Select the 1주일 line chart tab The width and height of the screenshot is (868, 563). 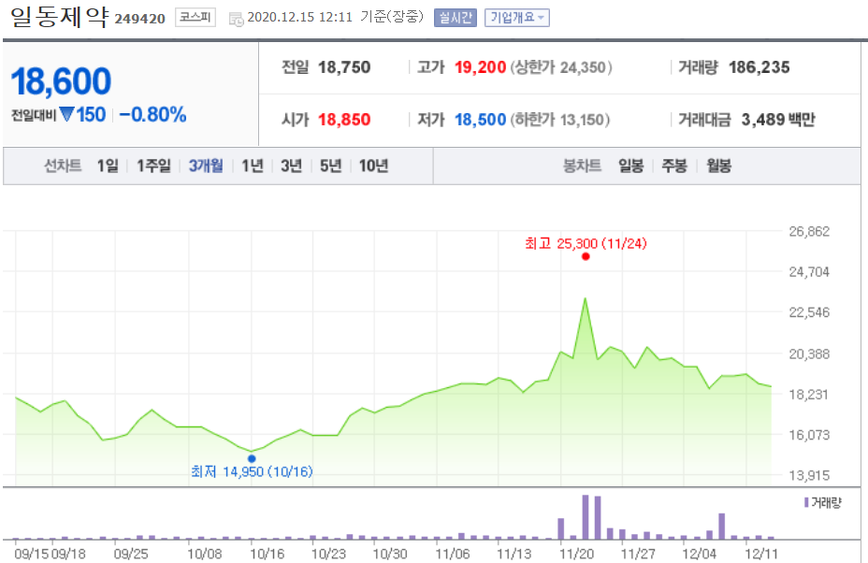coord(154,166)
